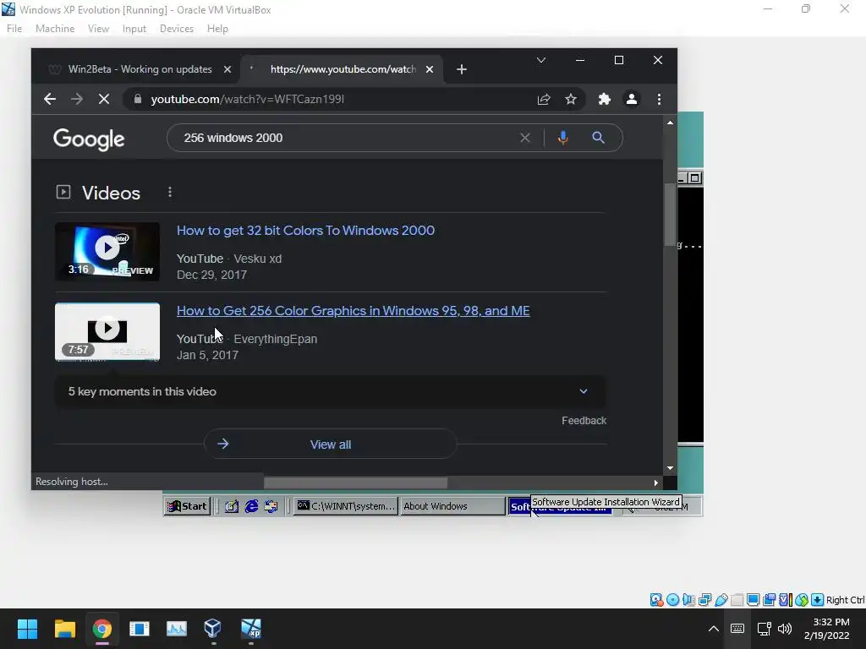Click VirtualBox optical drive status icon

(672, 600)
